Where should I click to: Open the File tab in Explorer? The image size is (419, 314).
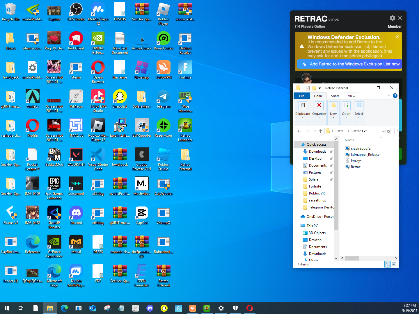[x=302, y=96]
